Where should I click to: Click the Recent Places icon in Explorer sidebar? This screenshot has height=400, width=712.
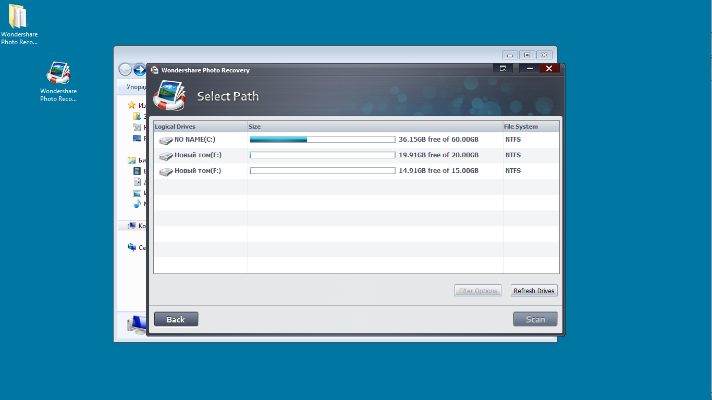pyautogui.click(x=137, y=127)
